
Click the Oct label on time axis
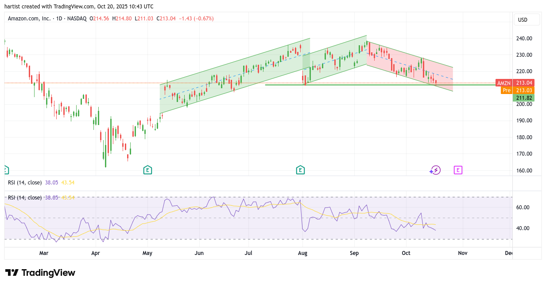pyautogui.click(x=406, y=253)
